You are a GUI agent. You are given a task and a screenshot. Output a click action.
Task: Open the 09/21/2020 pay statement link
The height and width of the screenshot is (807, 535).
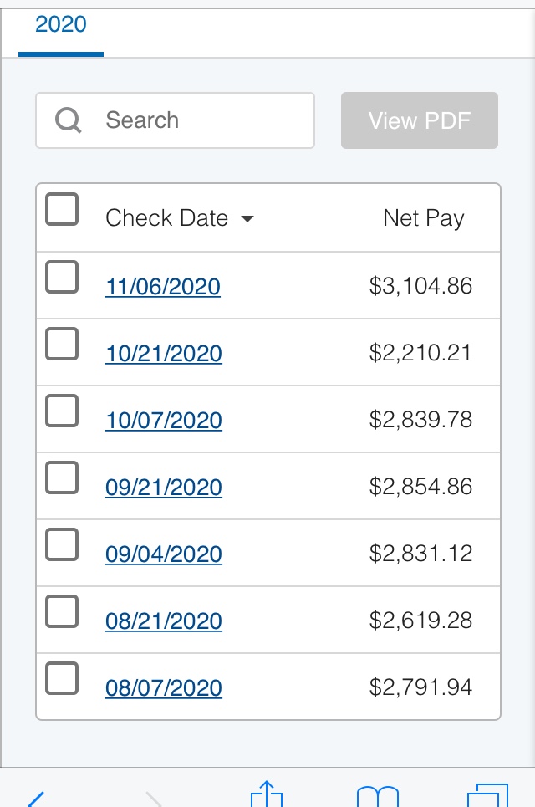coord(164,488)
